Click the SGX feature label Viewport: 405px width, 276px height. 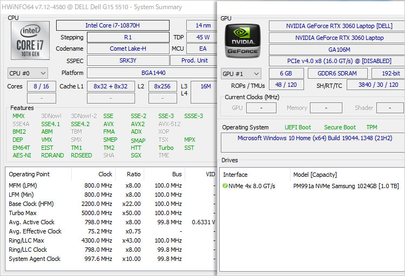coord(136,156)
